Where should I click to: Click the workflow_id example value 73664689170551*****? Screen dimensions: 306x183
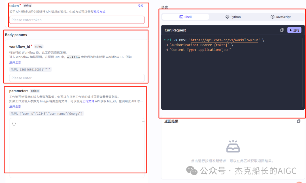click(x=30, y=69)
